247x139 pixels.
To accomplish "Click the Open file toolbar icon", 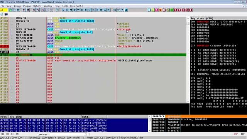I will tap(10, 10).
